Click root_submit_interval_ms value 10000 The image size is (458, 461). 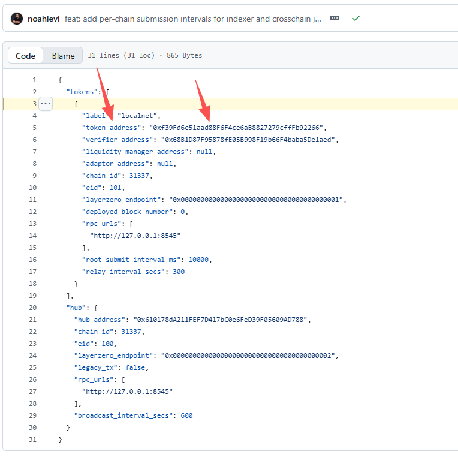tap(198, 260)
